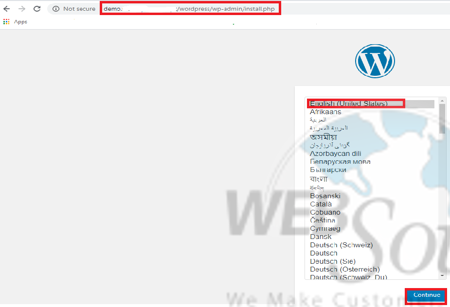This screenshot has height=307, width=450.
Task: Click the language list scroll-down arrow
Action: point(442,275)
